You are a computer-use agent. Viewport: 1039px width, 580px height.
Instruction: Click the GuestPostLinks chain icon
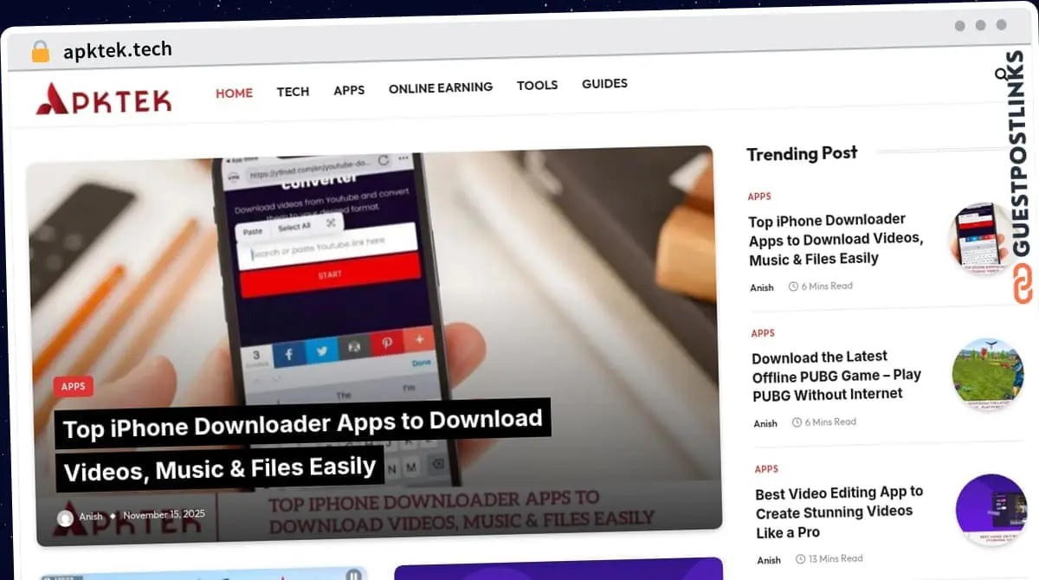point(1023,285)
